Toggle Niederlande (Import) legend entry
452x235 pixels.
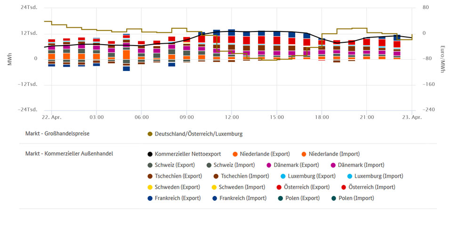coord(331,154)
